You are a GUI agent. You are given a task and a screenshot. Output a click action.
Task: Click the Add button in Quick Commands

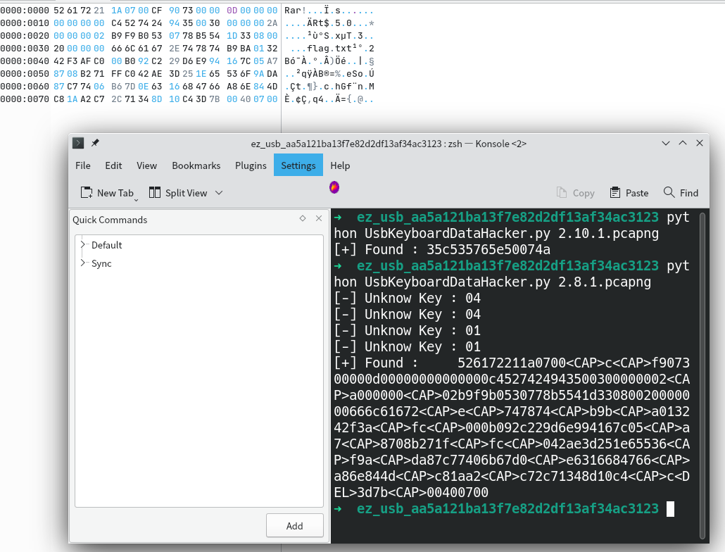click(x=294, y=526)
